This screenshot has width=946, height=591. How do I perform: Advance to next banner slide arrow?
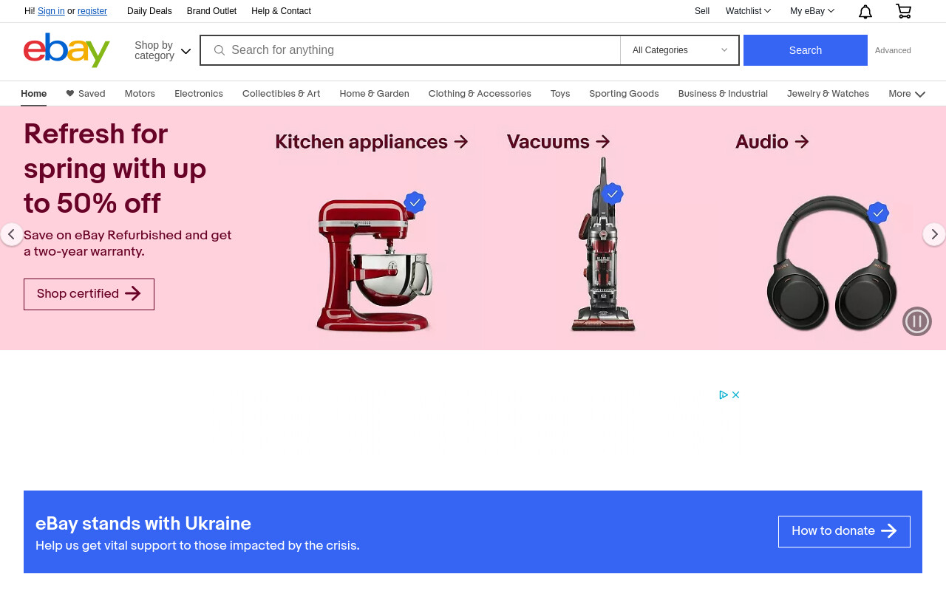pos(934,234)
